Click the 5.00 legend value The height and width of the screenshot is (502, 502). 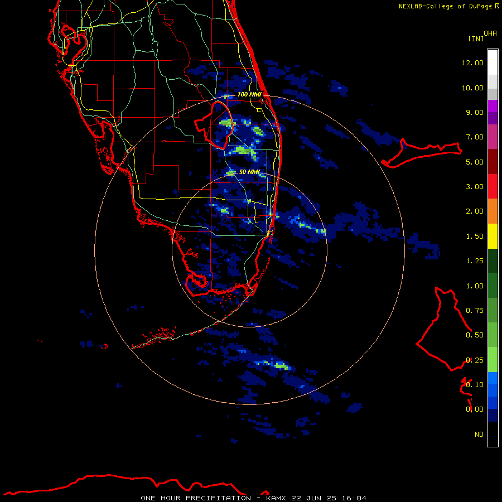[x=475, y=162]
